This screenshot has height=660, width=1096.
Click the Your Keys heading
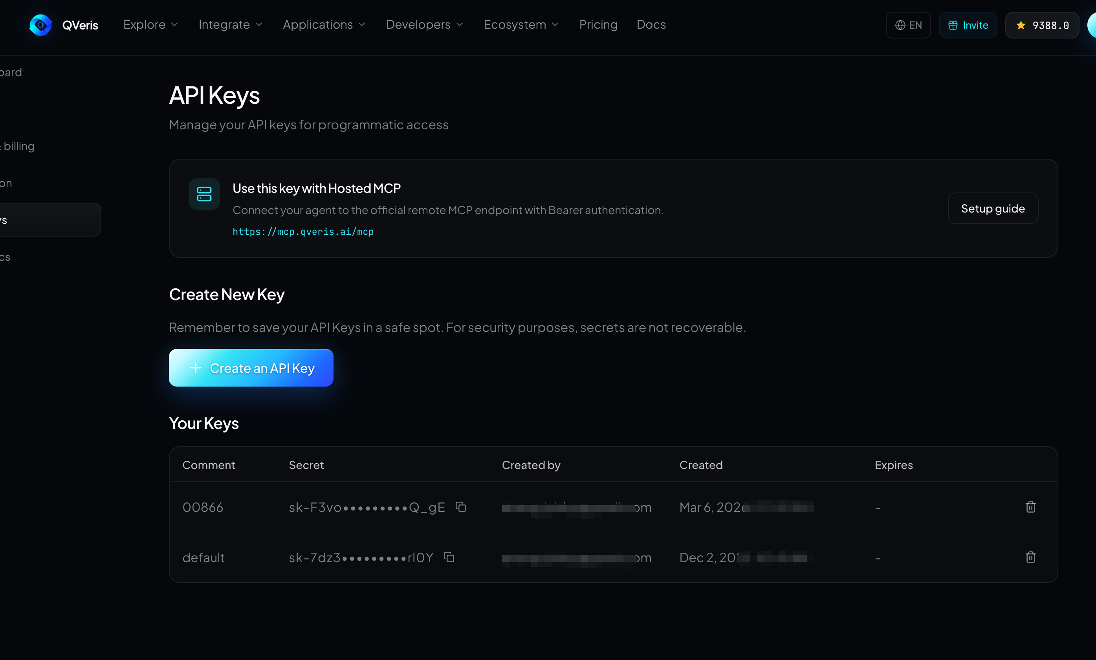click(x=203, y=423)
